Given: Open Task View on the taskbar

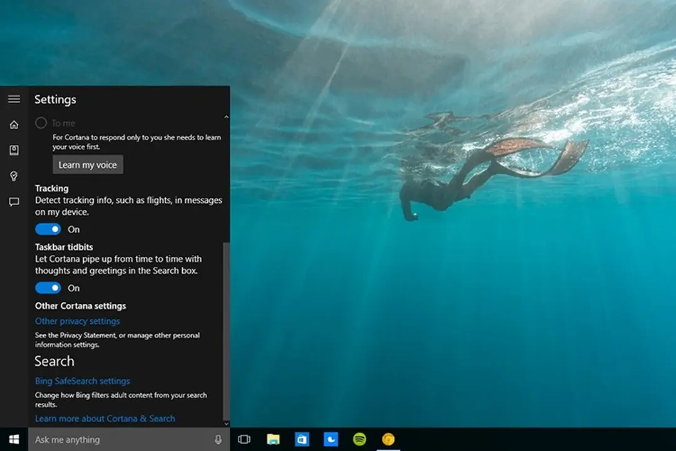Looking at the screenshot, I should pos(244,440).
